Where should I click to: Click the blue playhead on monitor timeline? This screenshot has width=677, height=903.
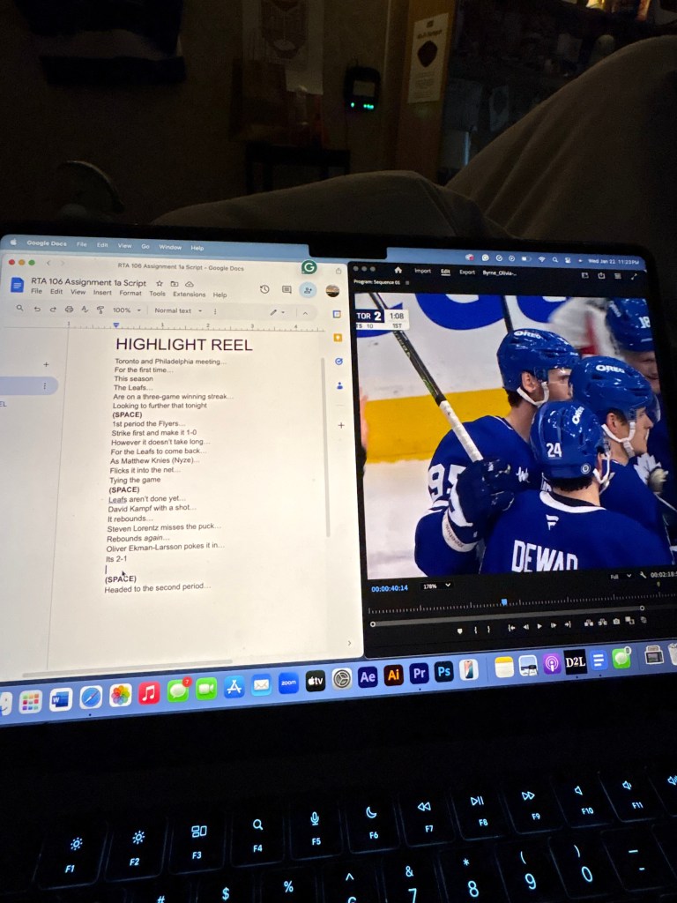point(504,602)
